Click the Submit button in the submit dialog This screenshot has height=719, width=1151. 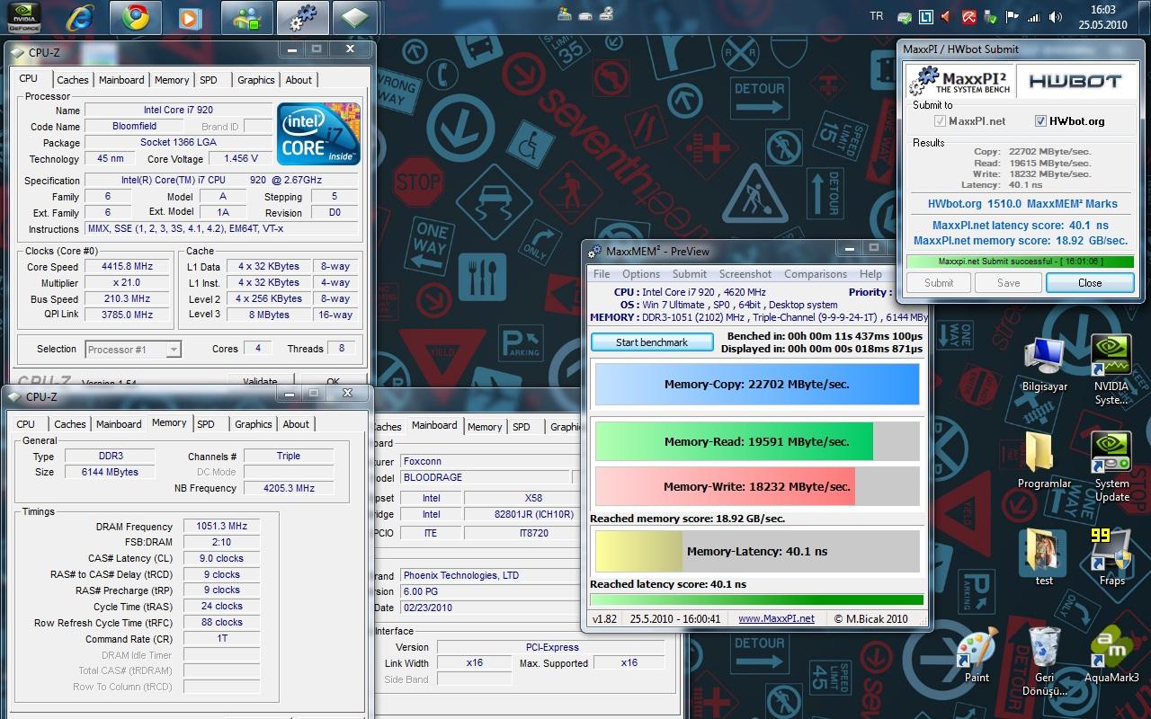[939, 283]
